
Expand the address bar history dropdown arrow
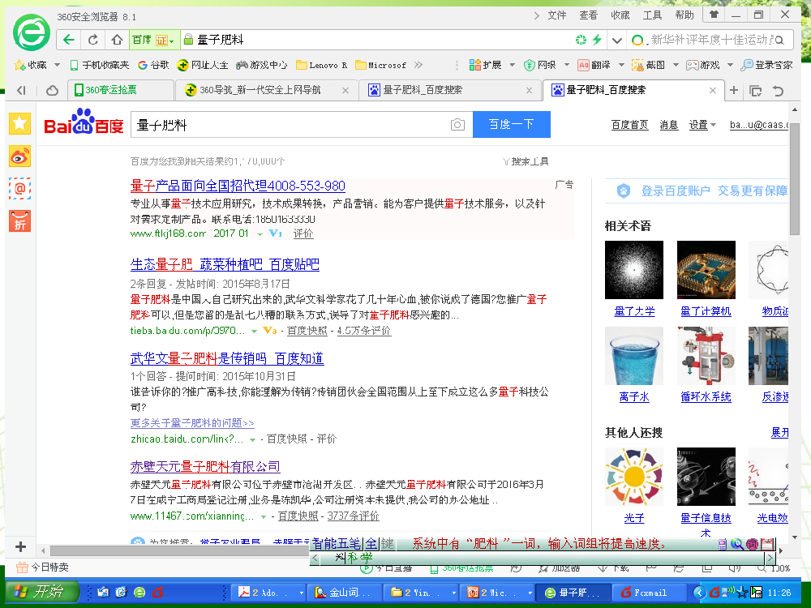(616, 40)
